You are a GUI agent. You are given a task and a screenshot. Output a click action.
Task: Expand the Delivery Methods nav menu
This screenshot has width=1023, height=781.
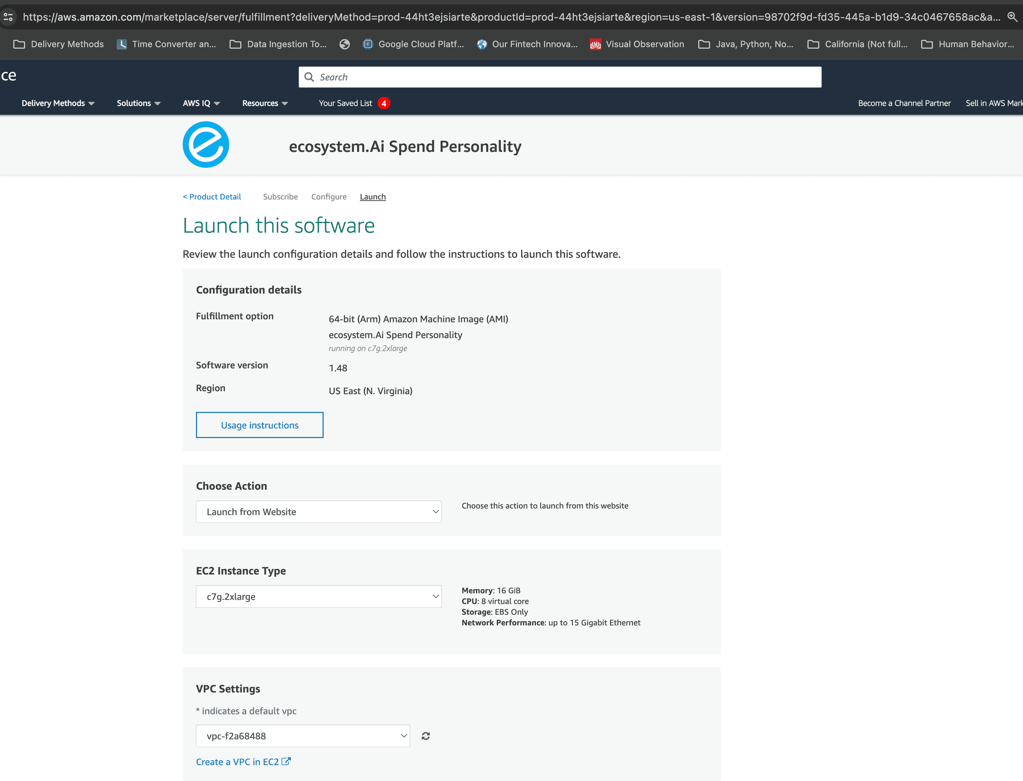point(58,103)
